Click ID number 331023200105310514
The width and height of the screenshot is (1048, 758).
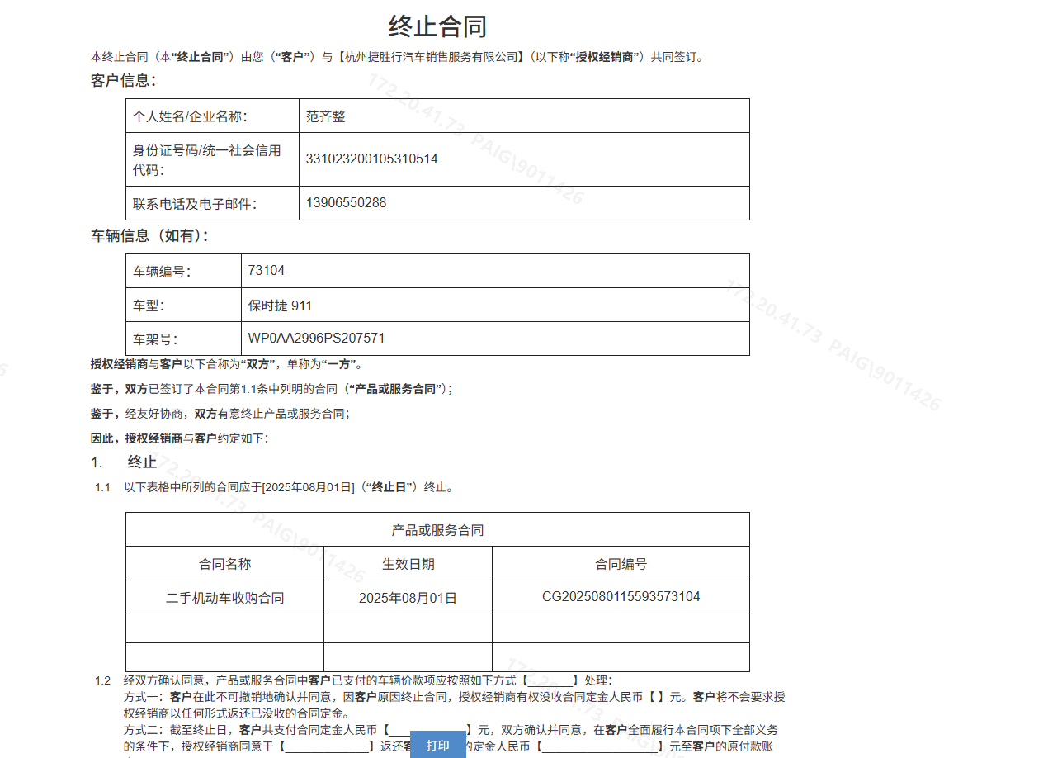[x=371, y=159]
